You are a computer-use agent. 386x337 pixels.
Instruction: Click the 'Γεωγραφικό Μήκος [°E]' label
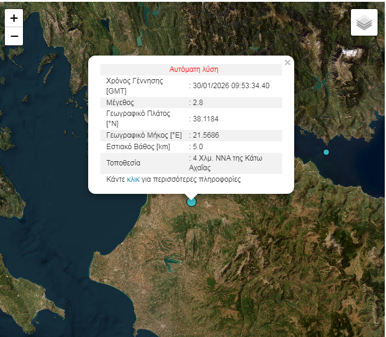click(144, 135)
